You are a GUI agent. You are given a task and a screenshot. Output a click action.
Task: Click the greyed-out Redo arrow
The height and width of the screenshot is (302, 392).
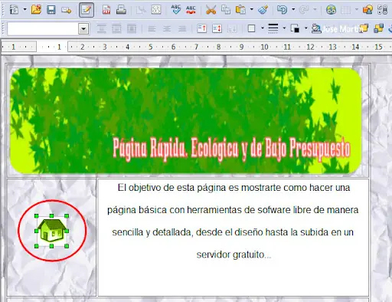(x=304, y=10)
